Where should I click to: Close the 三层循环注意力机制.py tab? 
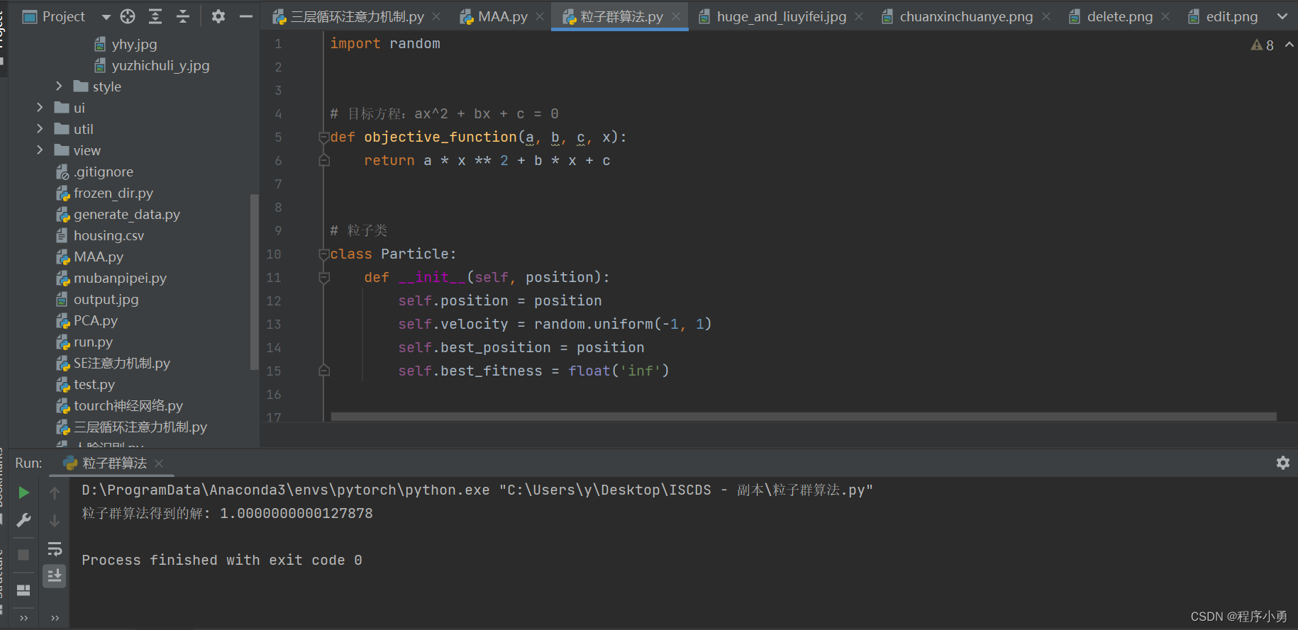click(x=436, y=16)
